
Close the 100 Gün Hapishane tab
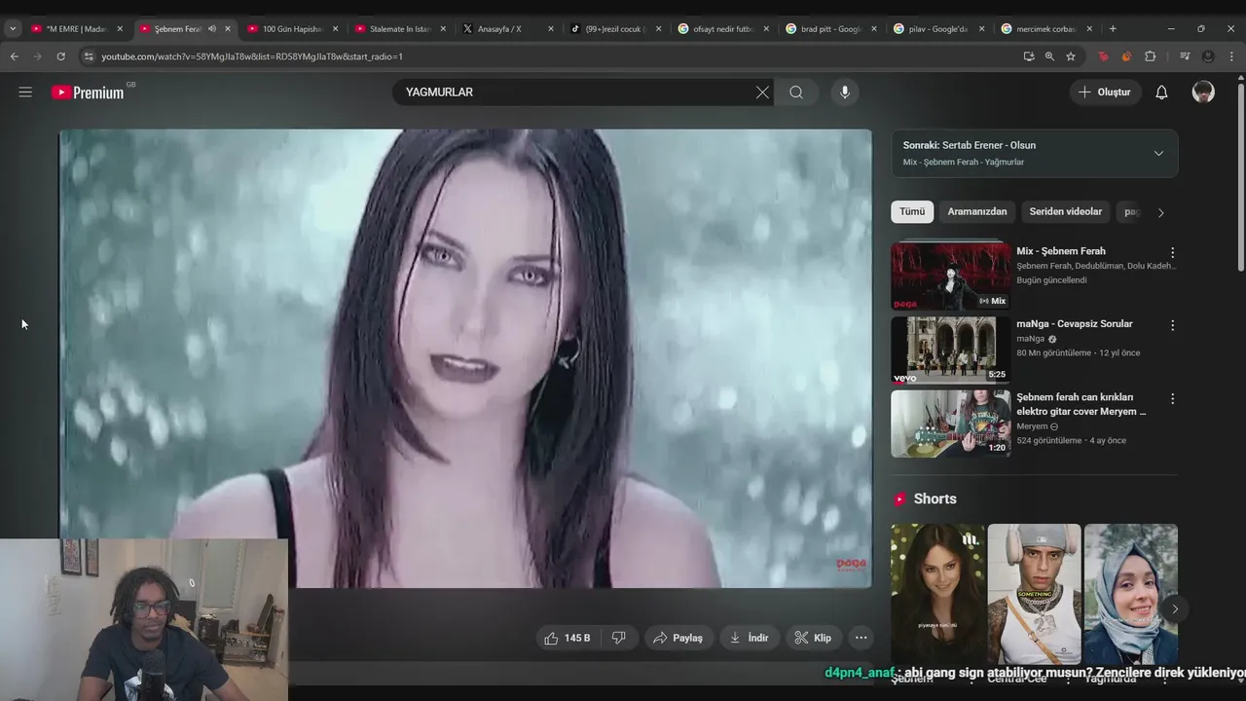coord(335,29)
